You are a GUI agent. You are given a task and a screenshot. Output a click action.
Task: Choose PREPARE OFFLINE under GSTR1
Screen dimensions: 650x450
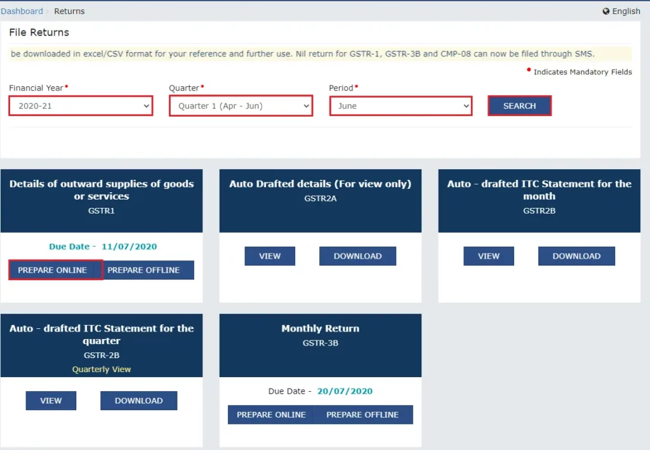(x=143, y=270)
